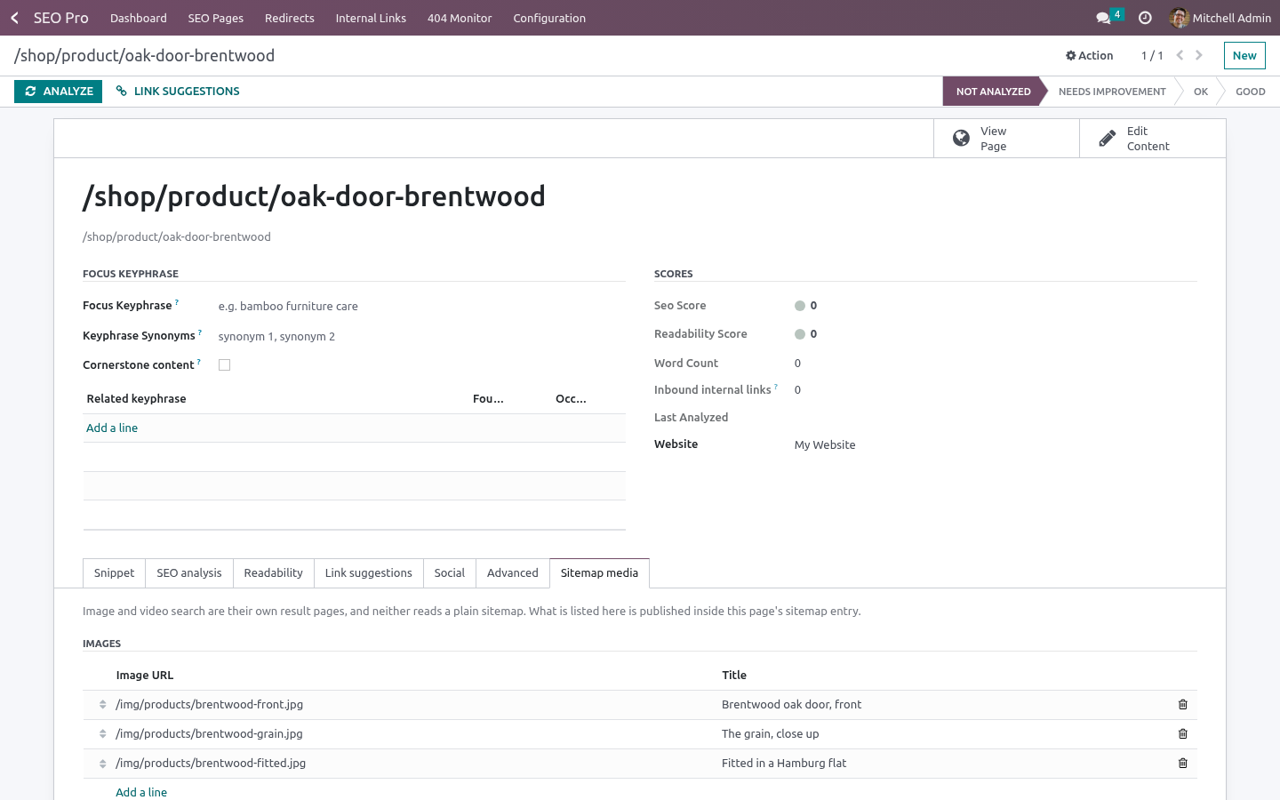
Task: Select the Advanced tab
Action: tap(513, 573)
